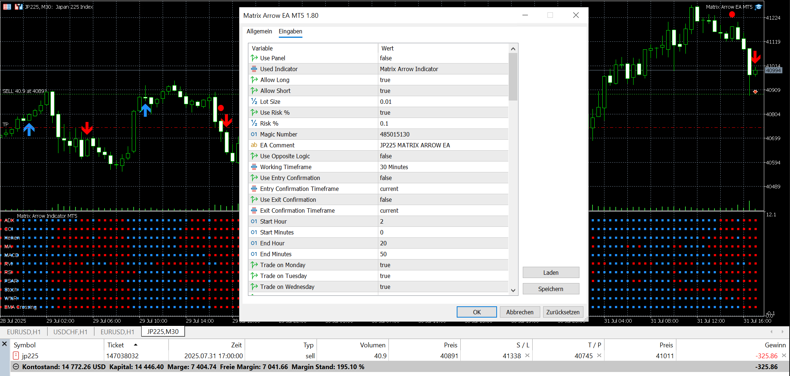Click the enum icon beside Working Timeframe
Image resolution: width=790 pixels, height=376 pixels.
tap(254, 167)
